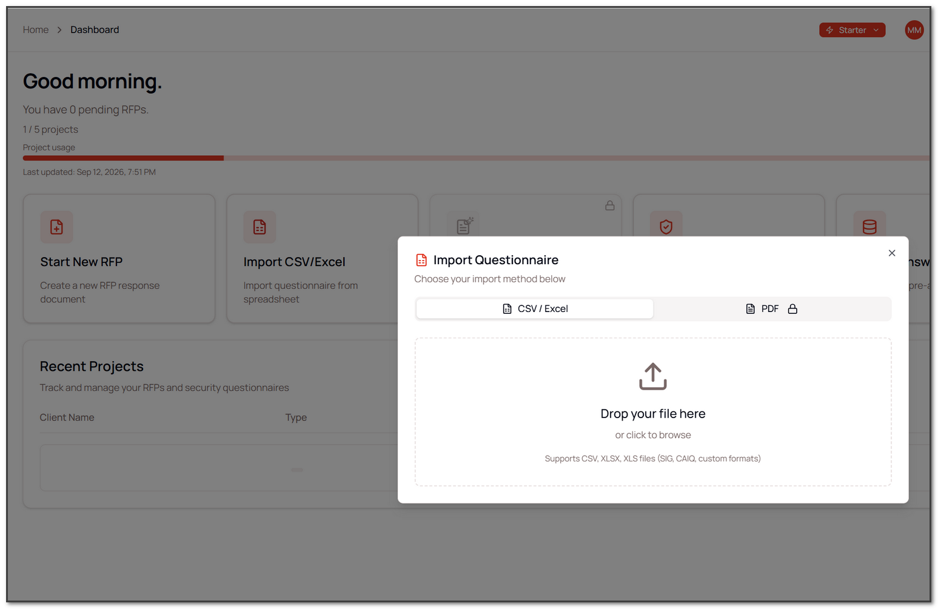Click the shield check icon card

[x=666, y=227]
